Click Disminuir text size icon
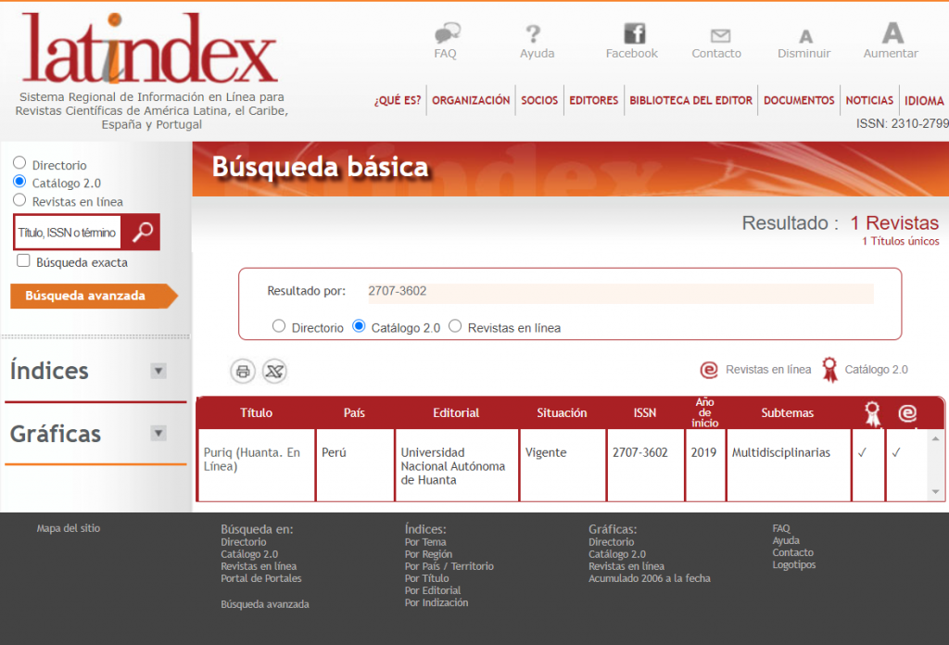 pos(805,36)
